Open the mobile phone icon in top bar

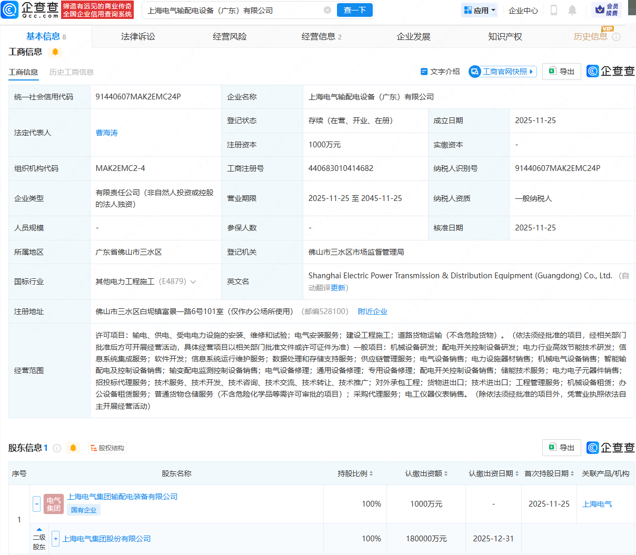553,10
